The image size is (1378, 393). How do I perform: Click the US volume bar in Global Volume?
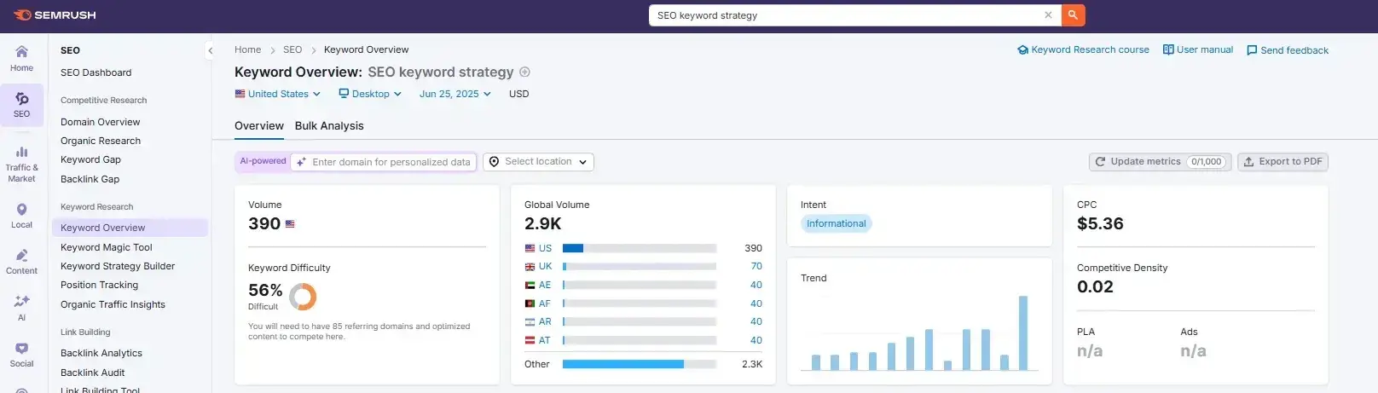(x=640, y=248)
